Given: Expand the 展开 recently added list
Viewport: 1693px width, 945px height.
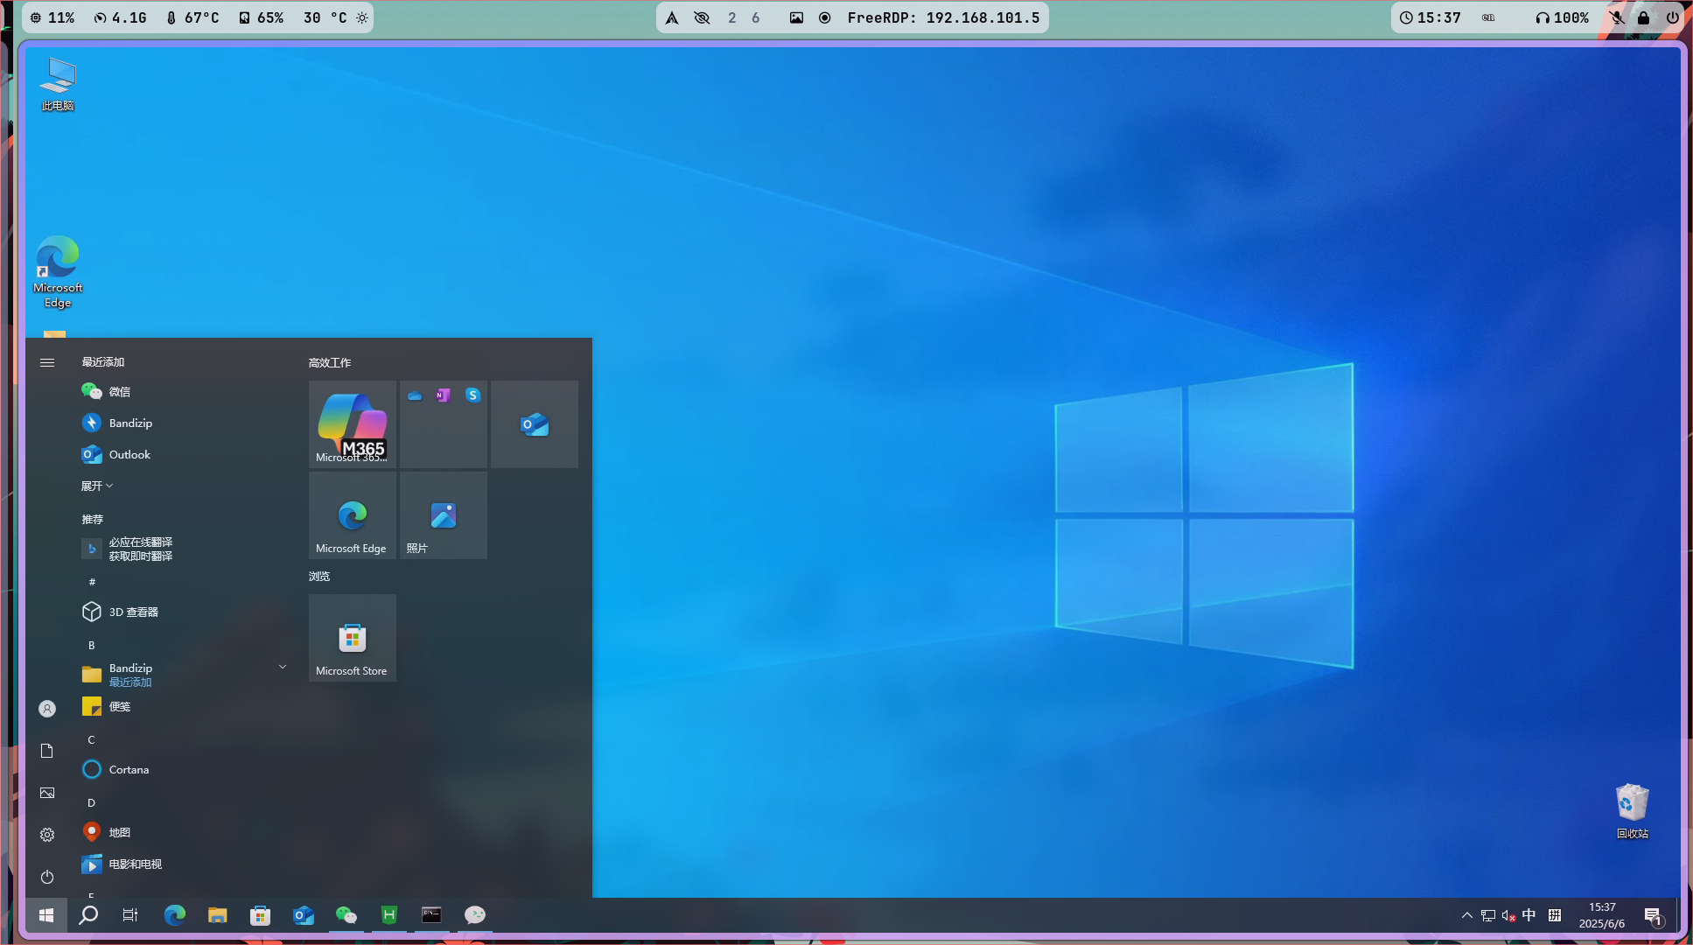Looking at the screenshot, I should pyautogui.click(x=97, y=486).
